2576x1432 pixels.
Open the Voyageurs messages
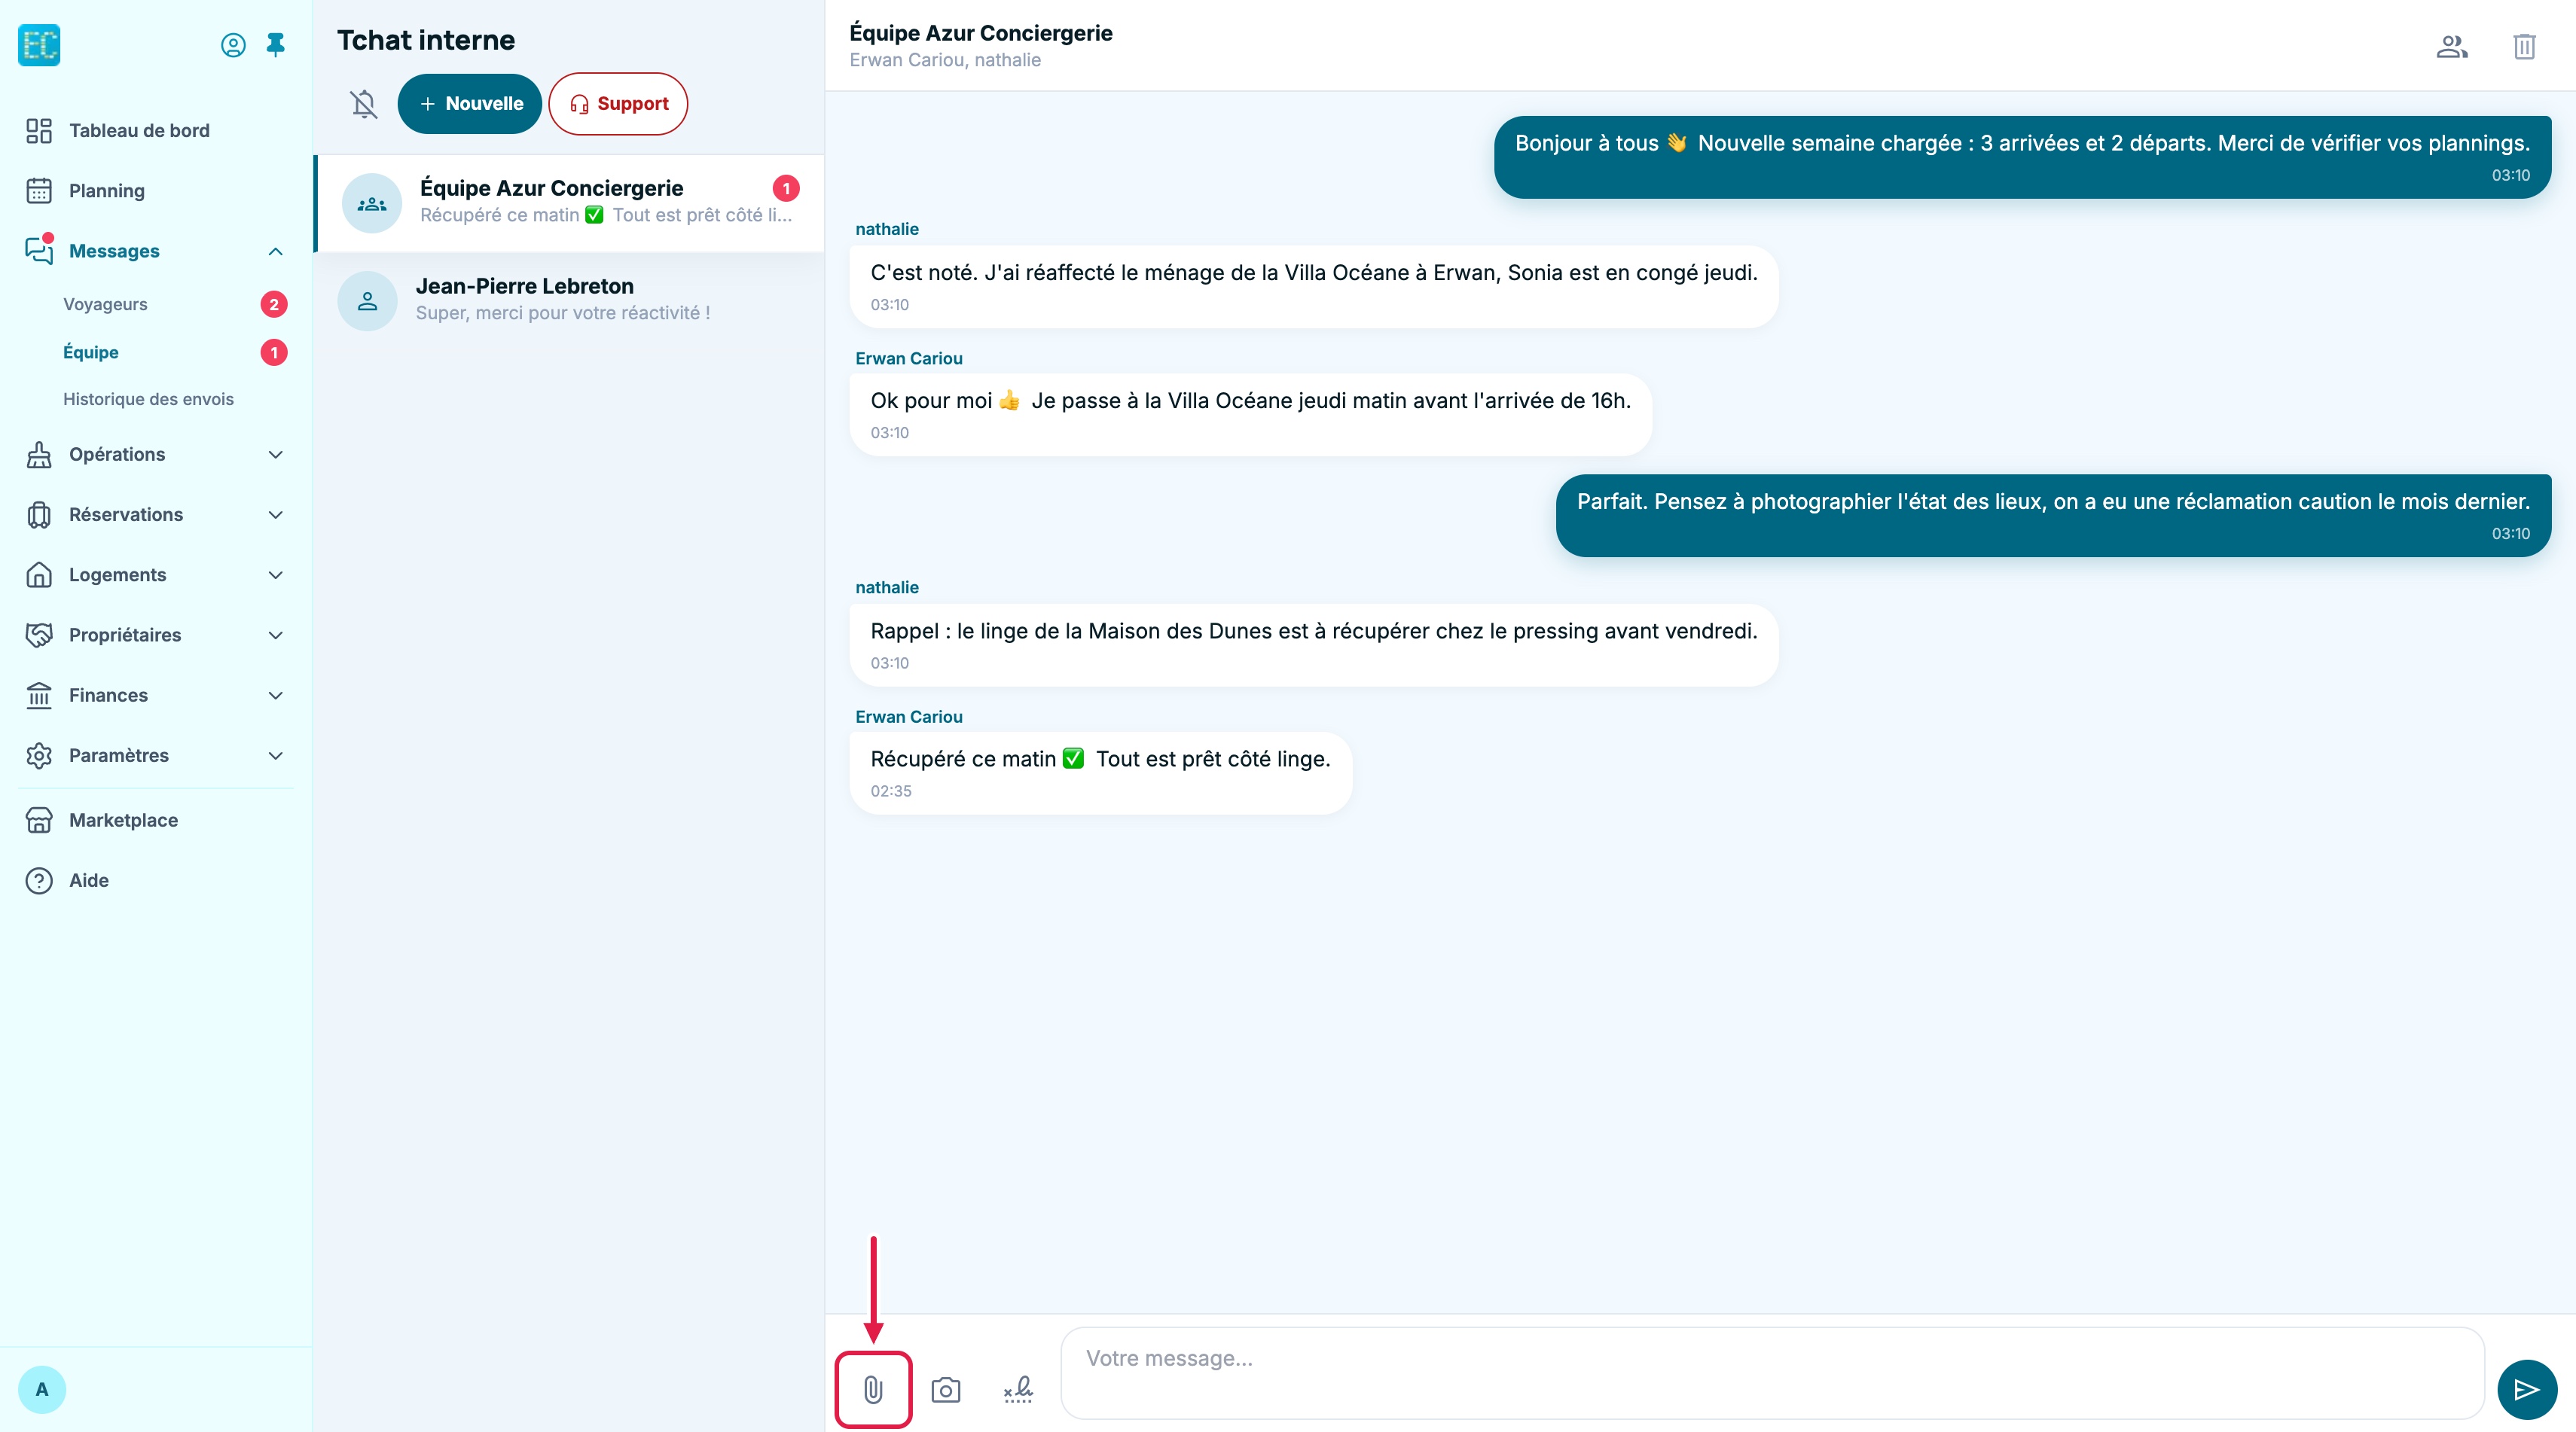(105, 303)
